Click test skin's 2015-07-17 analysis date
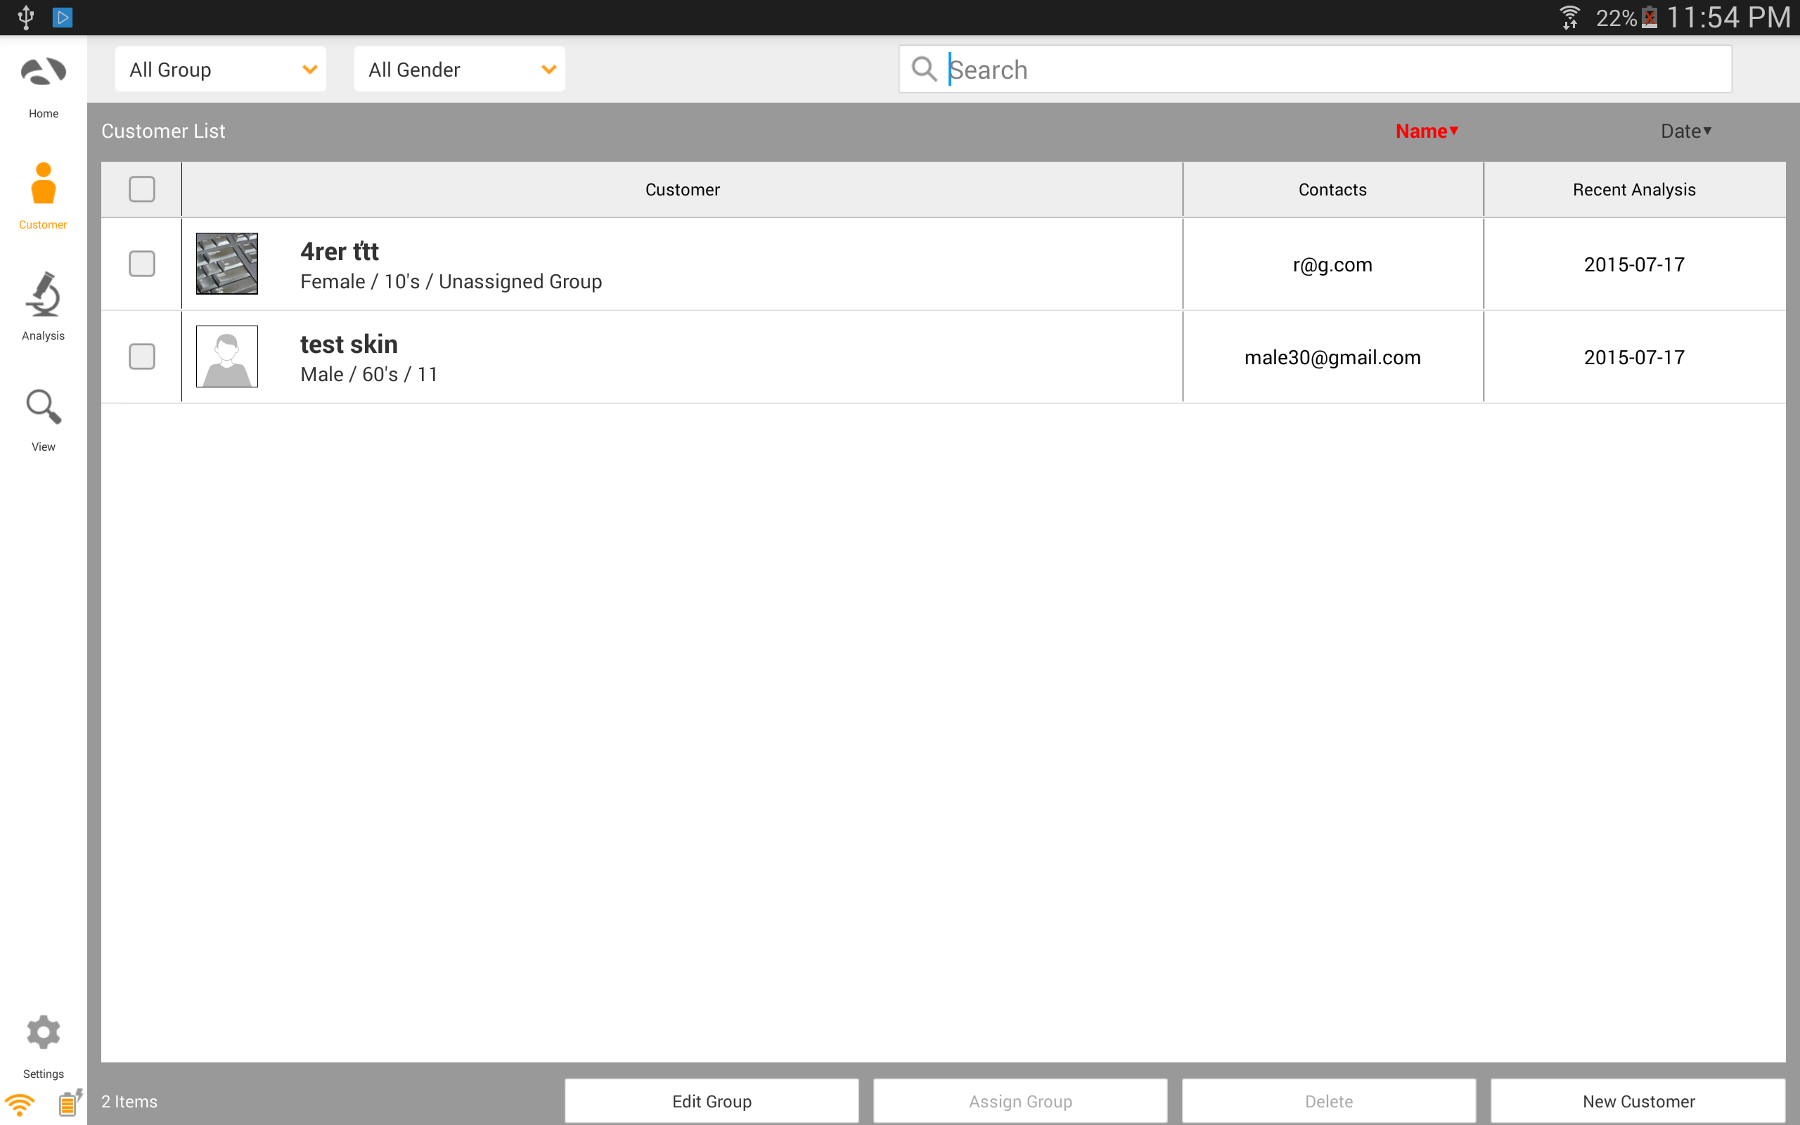This screenshot has height=1125, width=1800. coord(1634,358)
